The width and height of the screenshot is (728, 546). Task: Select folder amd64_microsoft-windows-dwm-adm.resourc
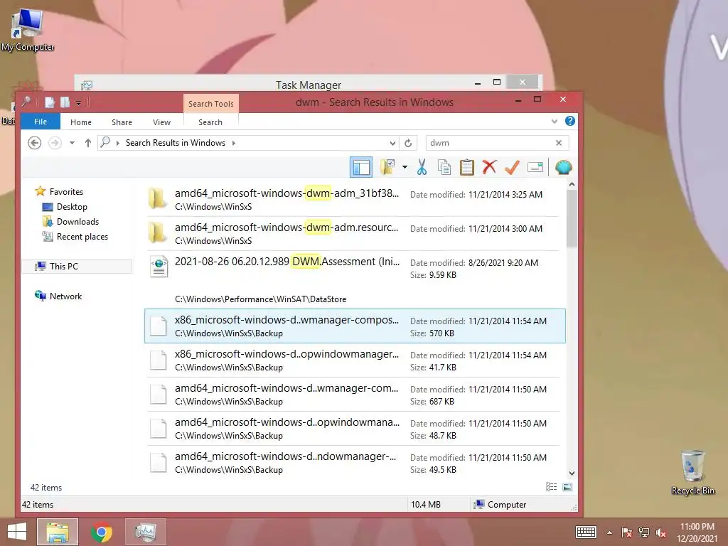[353, 233]
